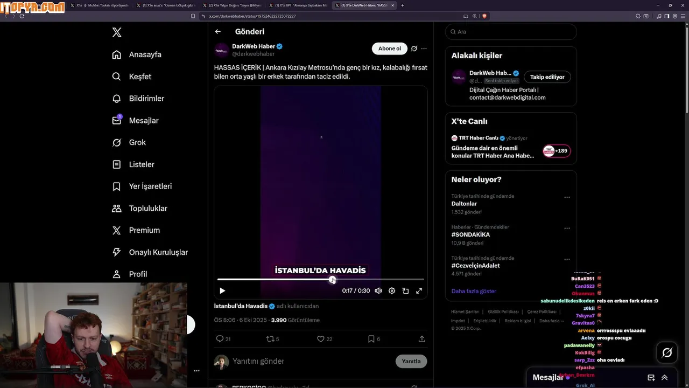The width and height of the screenshot is (689, 388).
Task: Share the post via share icon
Action: tap(422, 339)
